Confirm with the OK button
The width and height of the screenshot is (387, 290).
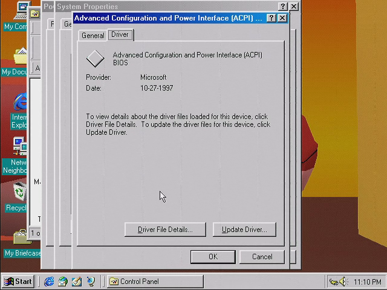[213, 257]
